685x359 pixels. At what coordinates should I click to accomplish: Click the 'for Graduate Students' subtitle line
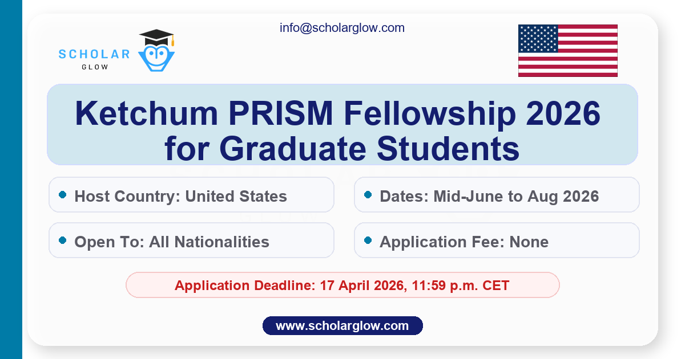pyautogui.click(x=342, y=148)
